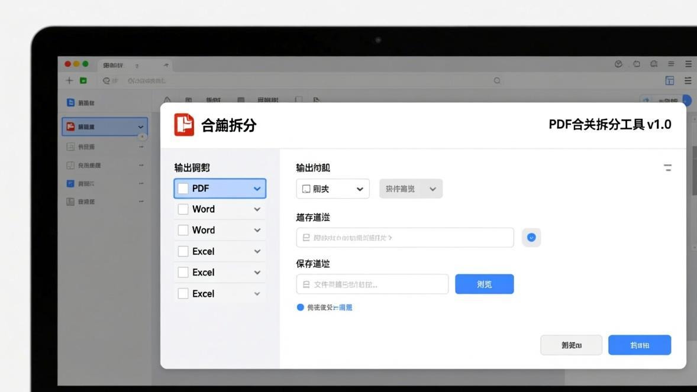Viewport: 697px width, 392px height.
Task: Select the highlighted sidebar item with the red PDF icon
Action: tap(105, 127)
